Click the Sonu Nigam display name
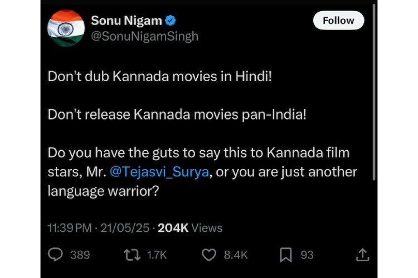Screen dimensions: 418x278 pyautogui.click(x=127, y=21)
